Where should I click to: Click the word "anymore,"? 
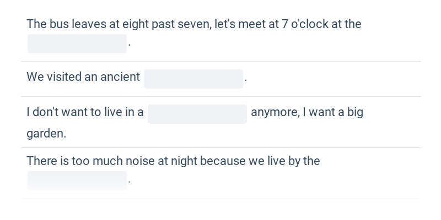[x=275, y=113]
